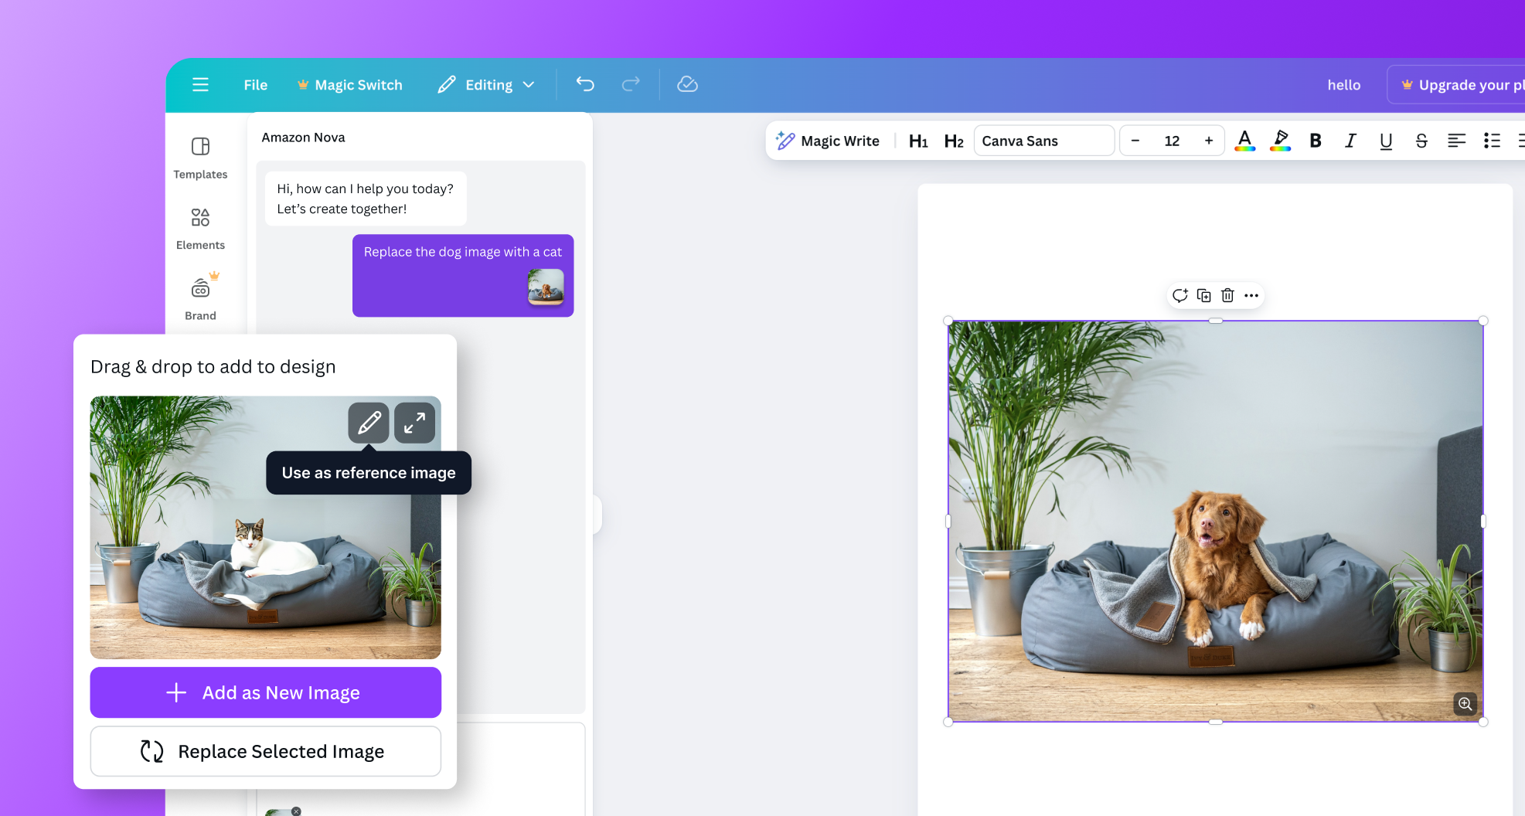Viewport: 1525px width, 816px height.
Task: Undo the last action
Action: coord(585,84)
